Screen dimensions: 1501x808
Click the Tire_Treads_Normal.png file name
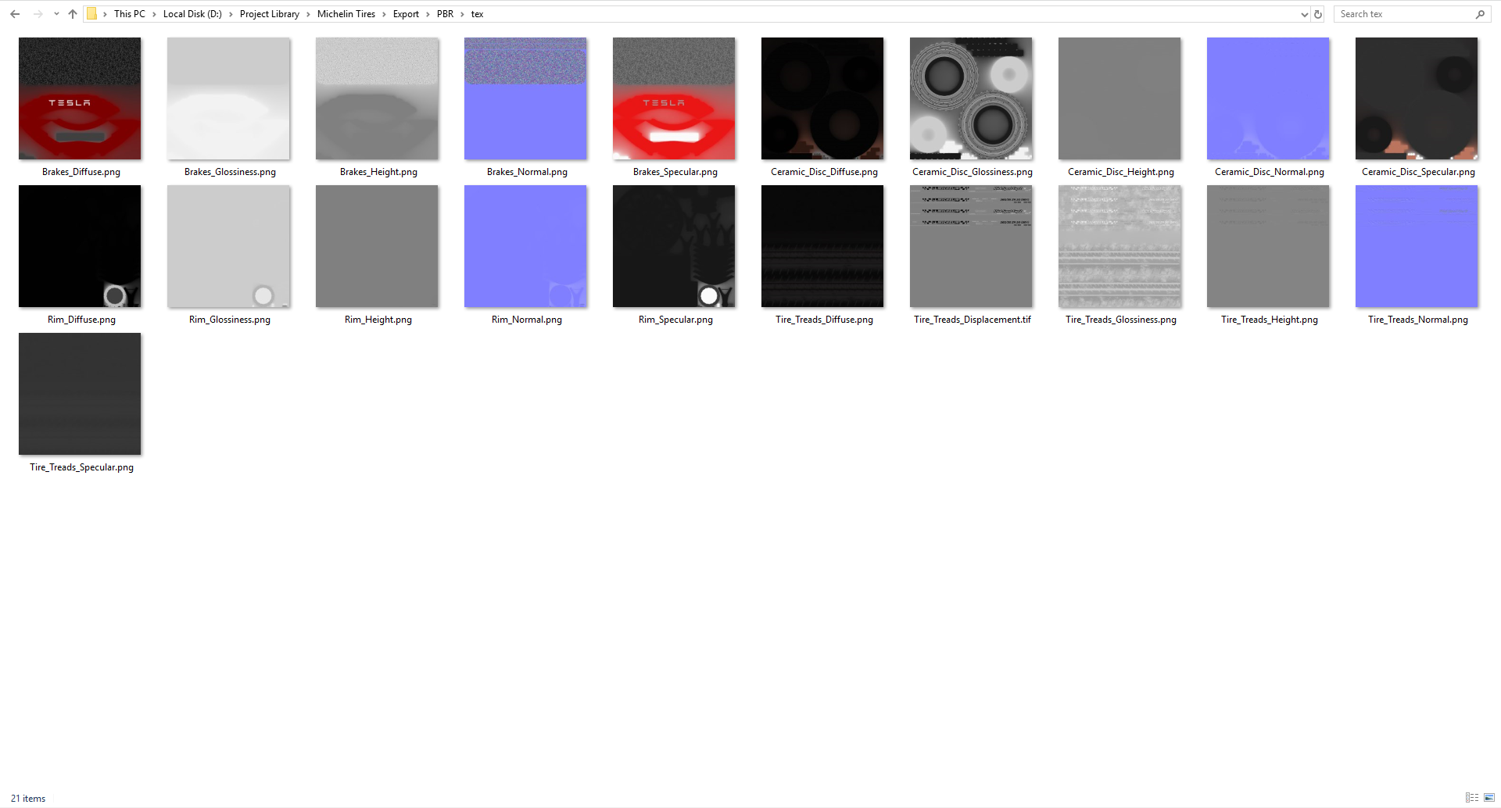click(1418, 320)
